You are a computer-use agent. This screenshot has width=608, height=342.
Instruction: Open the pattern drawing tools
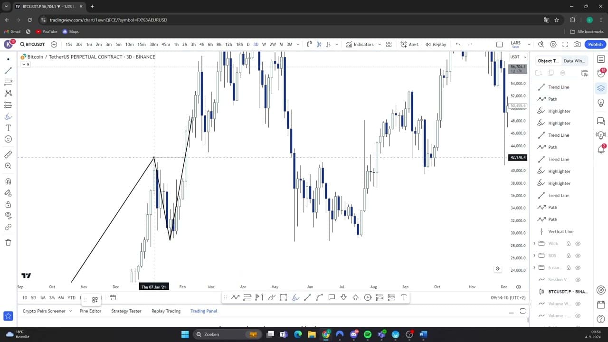(x=8, y=93)
